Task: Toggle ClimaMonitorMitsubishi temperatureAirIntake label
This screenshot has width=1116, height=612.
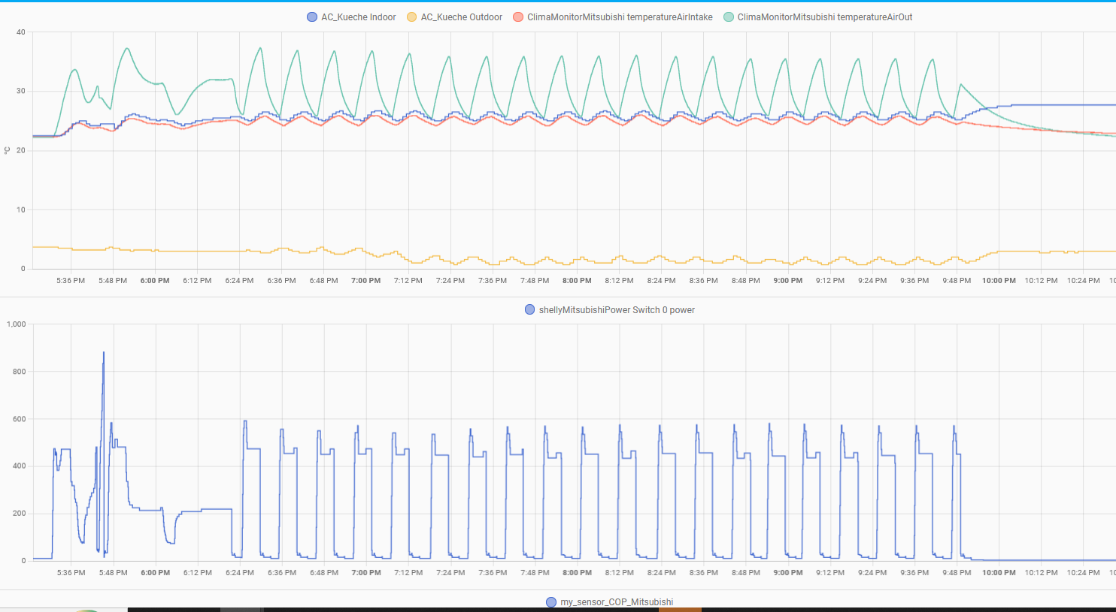Action: 620,17
